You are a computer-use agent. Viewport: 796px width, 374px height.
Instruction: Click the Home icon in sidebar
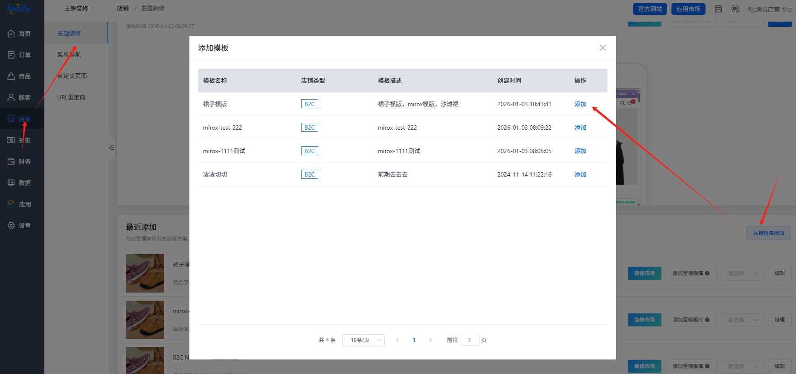click(12, 34)
